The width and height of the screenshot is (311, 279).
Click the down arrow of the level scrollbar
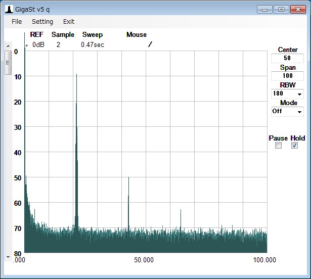pyautogui.click(x=8, y=257)
